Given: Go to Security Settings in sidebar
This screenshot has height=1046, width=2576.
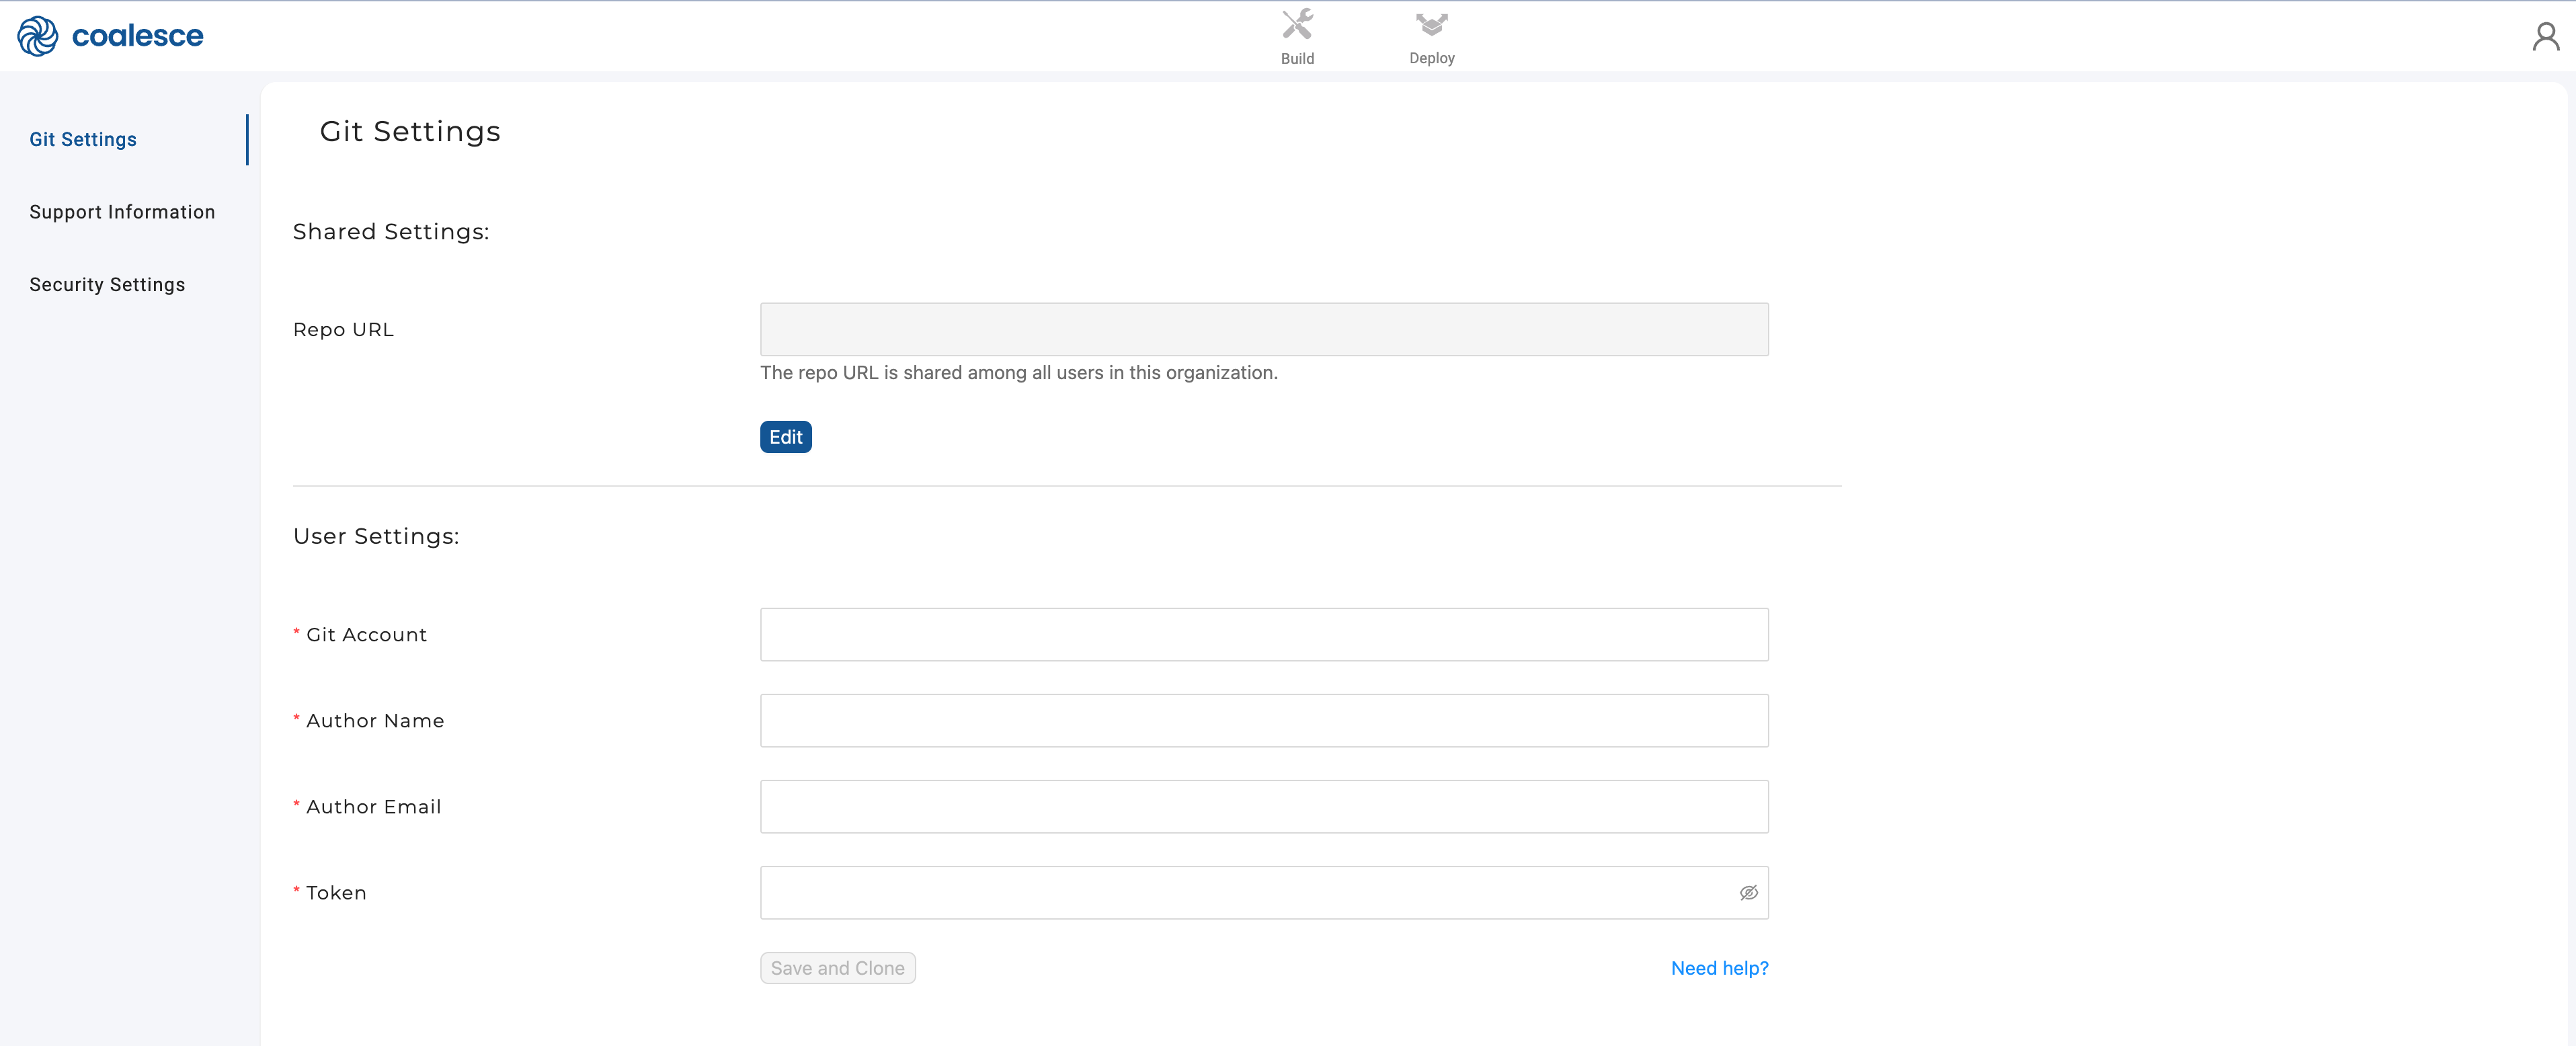Looking at the screenshot, I should (107, 285).
